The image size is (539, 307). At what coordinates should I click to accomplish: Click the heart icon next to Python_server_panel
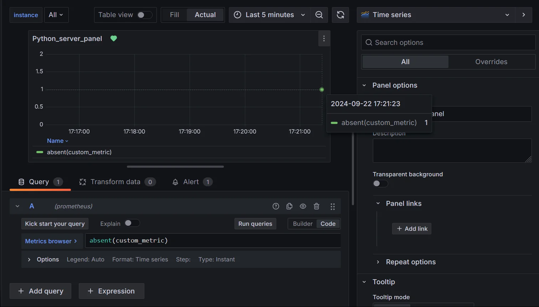point(113,38)
